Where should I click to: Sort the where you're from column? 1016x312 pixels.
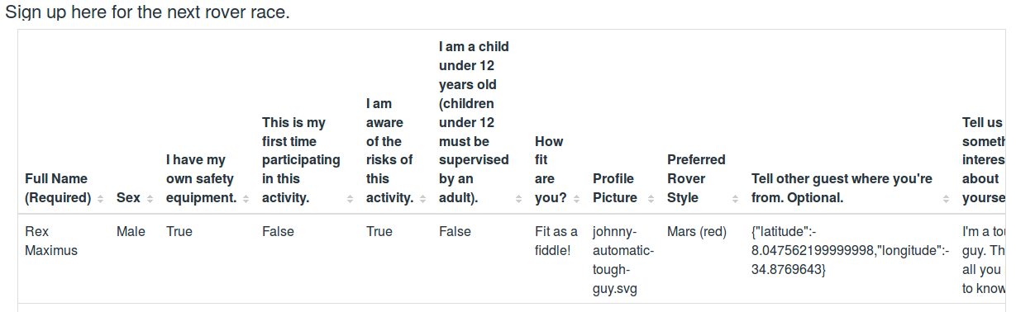coord(946,199)
